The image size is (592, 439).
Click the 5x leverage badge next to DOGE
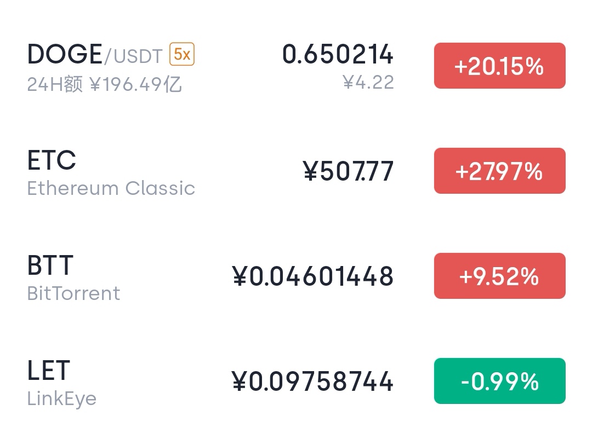pyautogui.click(x=181, y=55)
